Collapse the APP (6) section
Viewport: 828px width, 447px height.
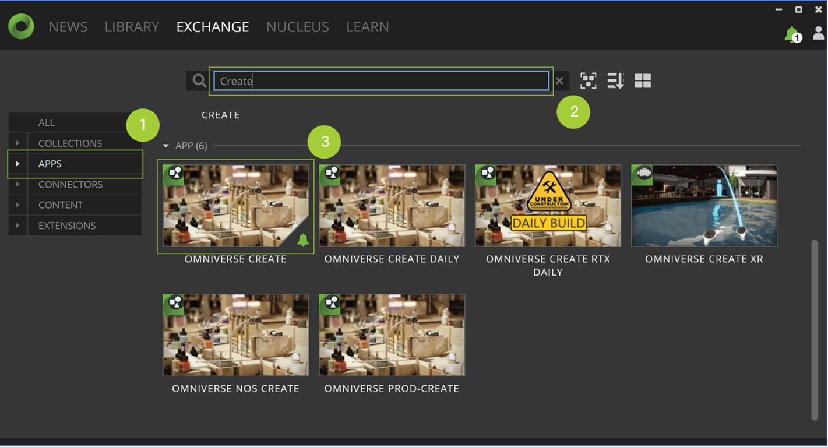pos(165,146)
